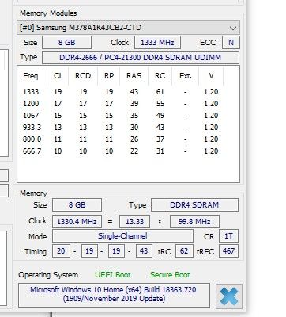Open the memory module selection dropdown
The image size is (286, 317).
tap(128, 28)
